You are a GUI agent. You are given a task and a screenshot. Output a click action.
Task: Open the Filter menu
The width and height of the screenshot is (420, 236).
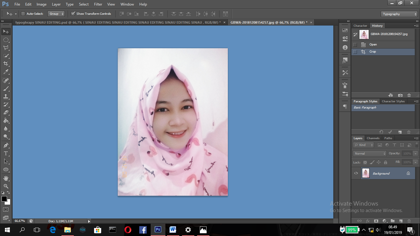(x=98, y=4)
